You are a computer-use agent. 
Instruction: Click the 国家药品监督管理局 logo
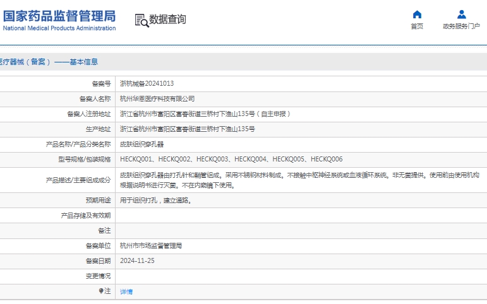[59, 16]
